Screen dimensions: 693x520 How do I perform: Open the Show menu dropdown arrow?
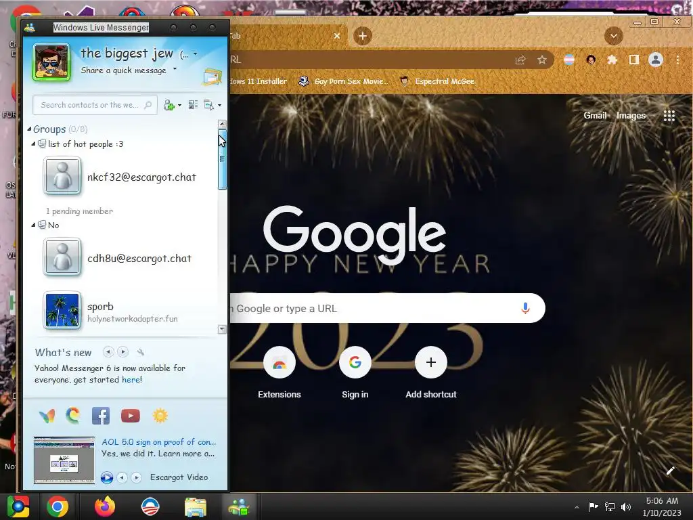(220, 105)
